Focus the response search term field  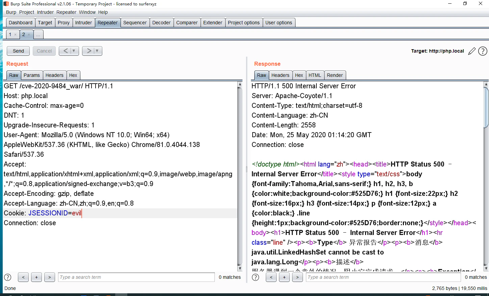384,277
